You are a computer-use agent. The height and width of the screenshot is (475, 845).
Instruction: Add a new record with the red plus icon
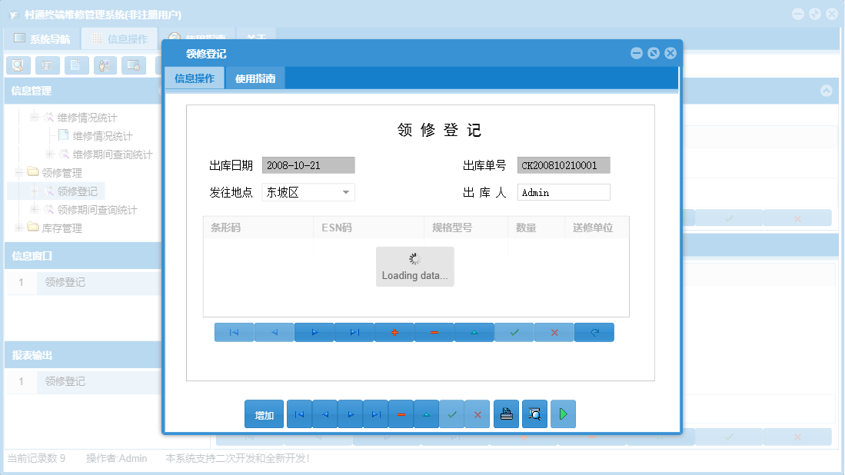[x=394, y=332]
